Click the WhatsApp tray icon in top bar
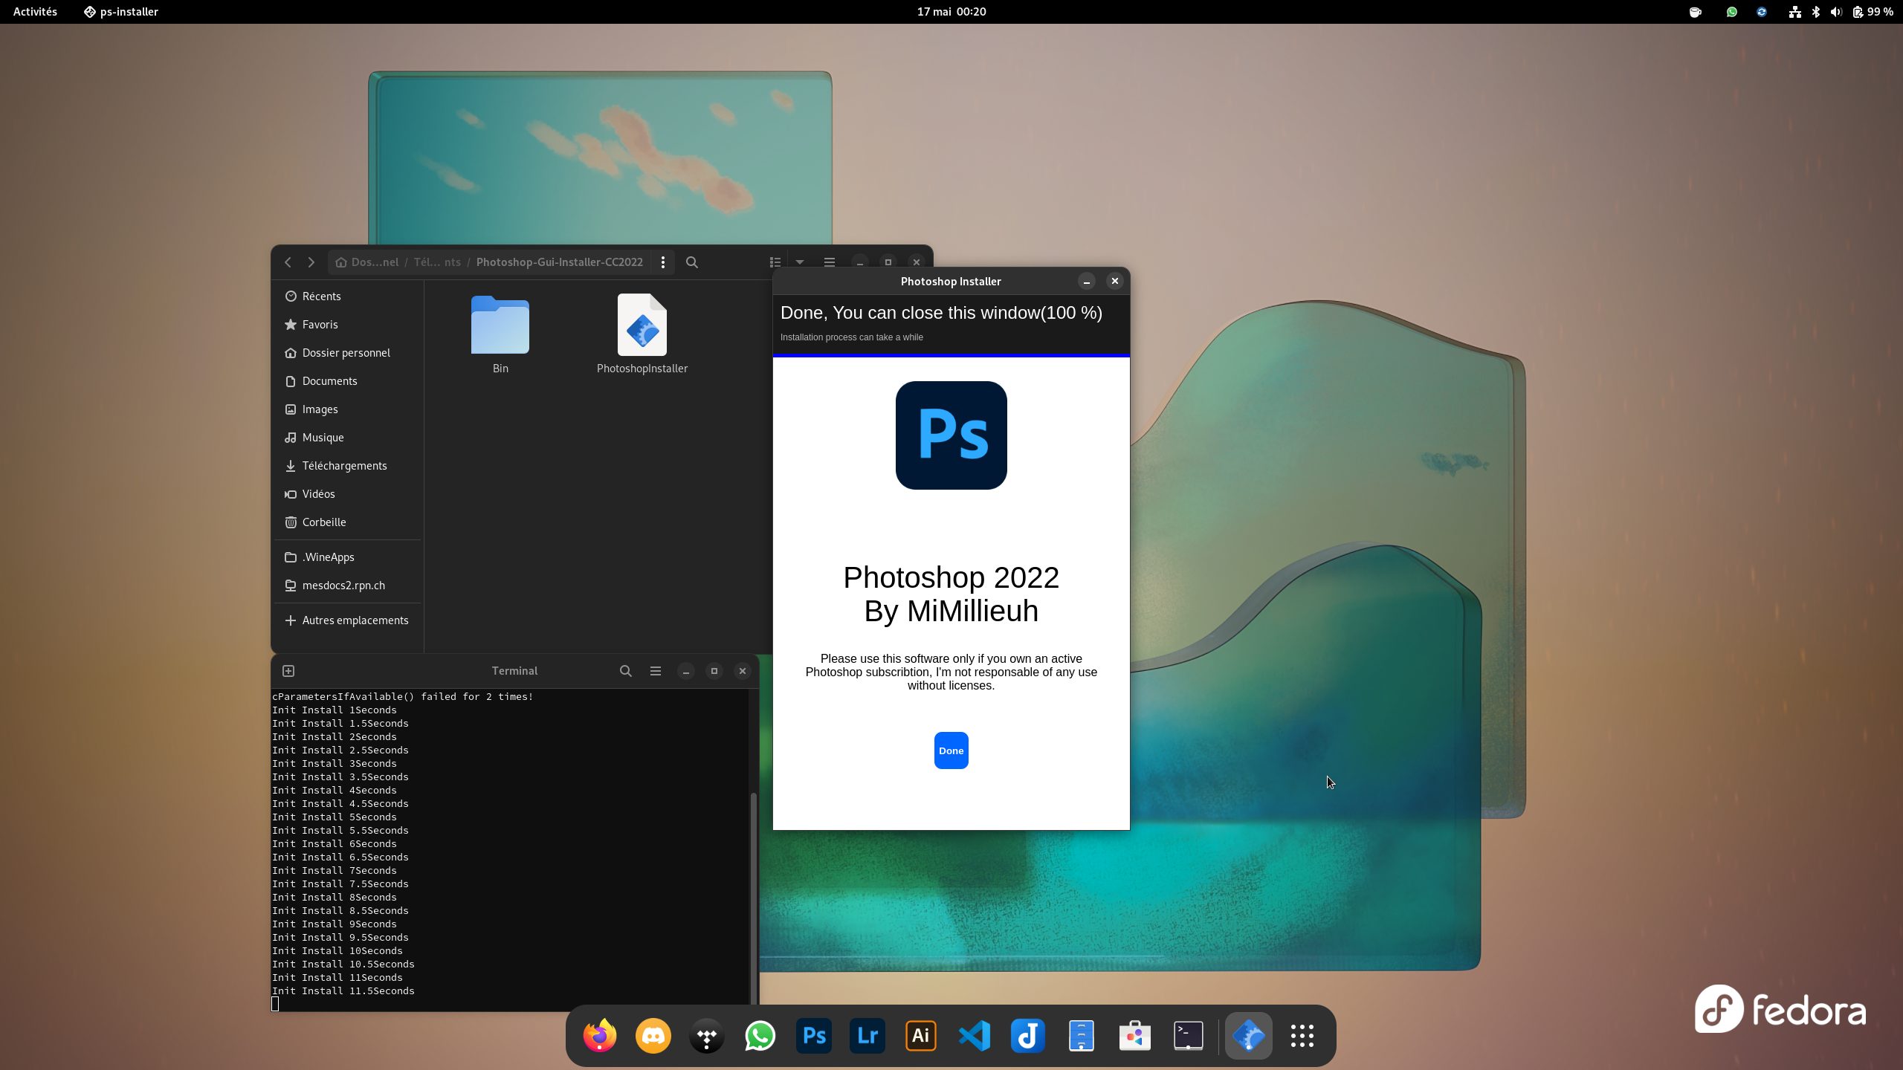 point(1732,12)
